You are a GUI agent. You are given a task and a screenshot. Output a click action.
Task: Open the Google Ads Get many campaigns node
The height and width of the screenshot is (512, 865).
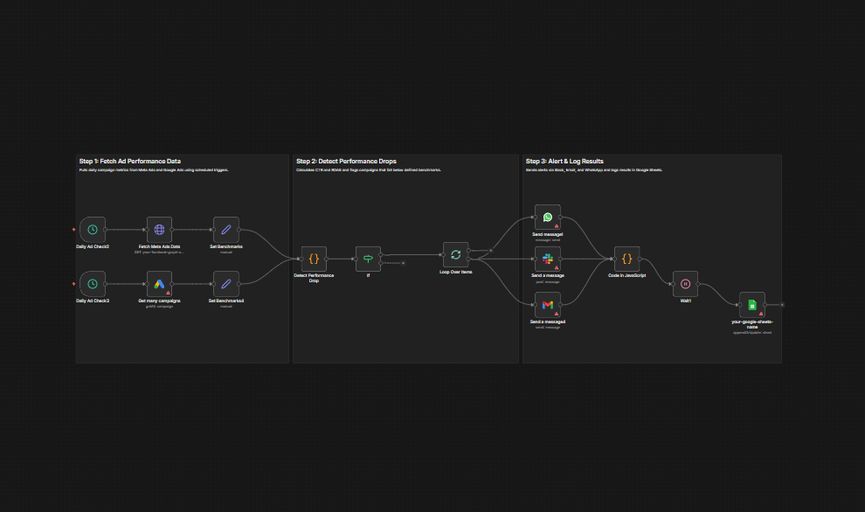coord(159,283)
